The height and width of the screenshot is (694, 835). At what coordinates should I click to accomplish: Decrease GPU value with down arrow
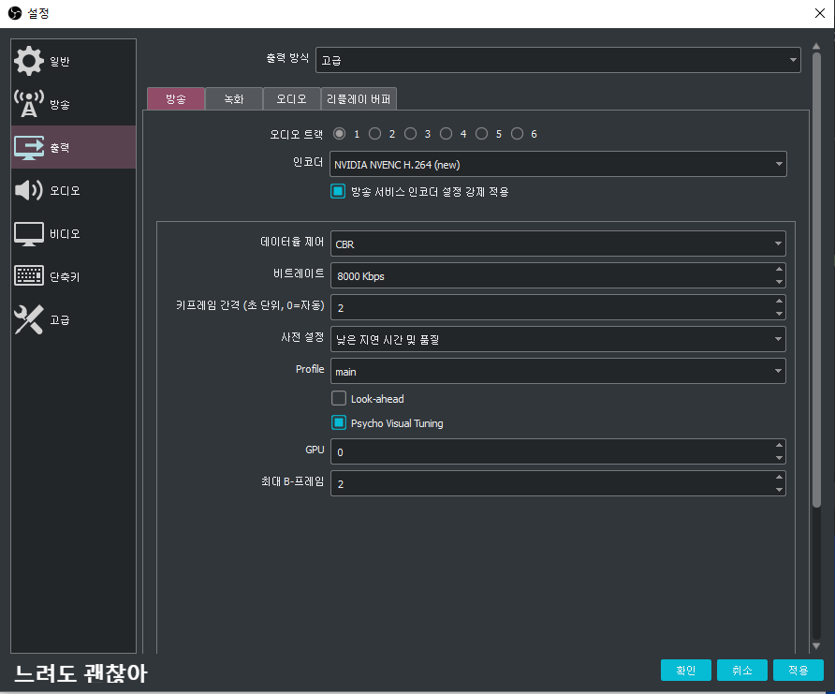click(x=779, y=458)
